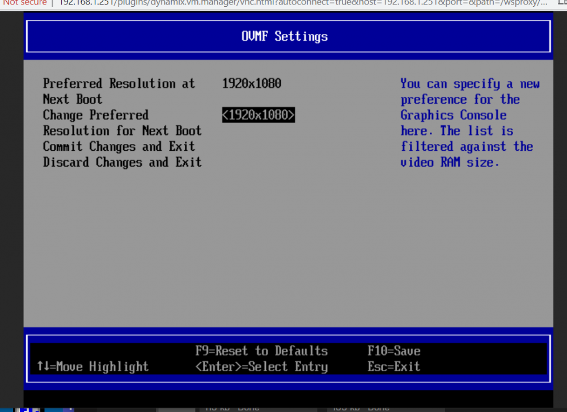Open the highlighted <1920x1080> resolution selector
The image size is (567, 412).
(258, 115)
